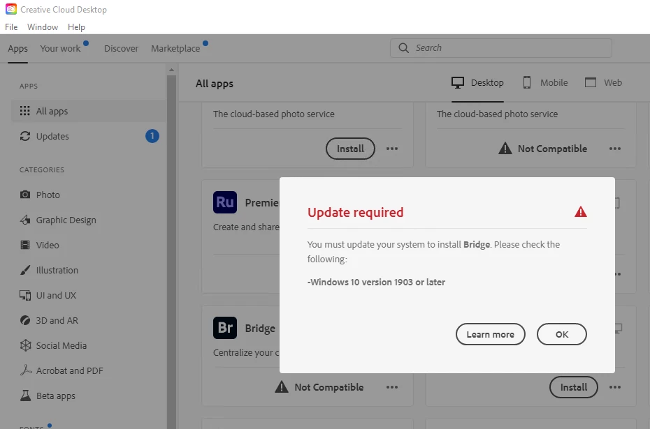The image size is (650, 429).
Task: Click "Windows 10 version 1903 or later" text
Action: point(377,282)
